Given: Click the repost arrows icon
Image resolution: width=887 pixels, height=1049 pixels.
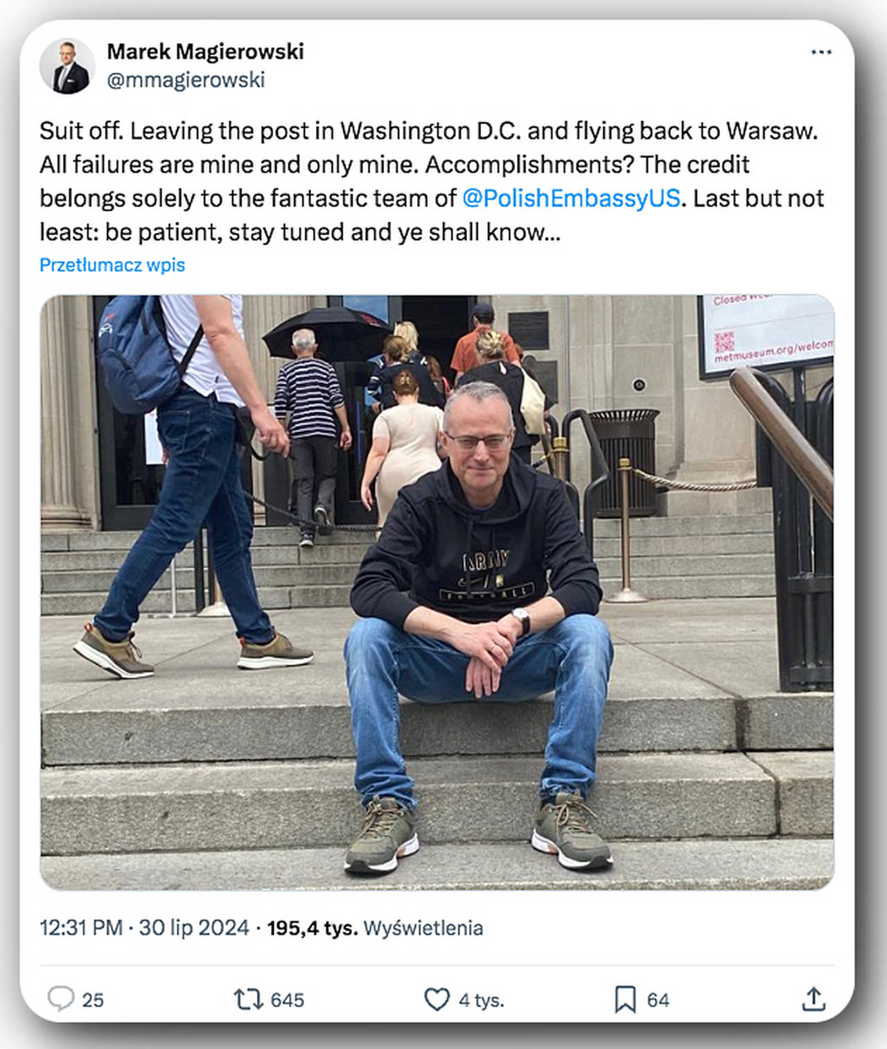Looking at the screenshot, I should (248, 999).
